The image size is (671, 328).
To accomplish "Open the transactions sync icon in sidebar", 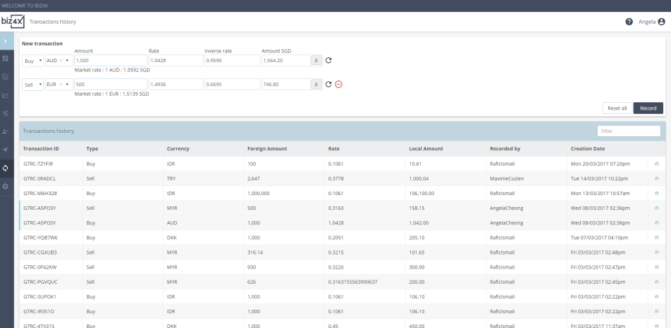I will (x=6, y=168).
